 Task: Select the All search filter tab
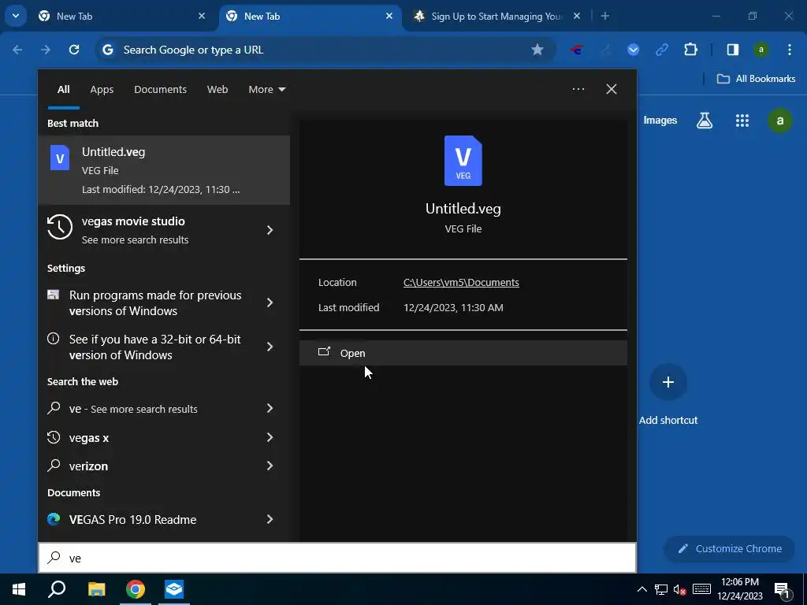click(x=63, y=89)
